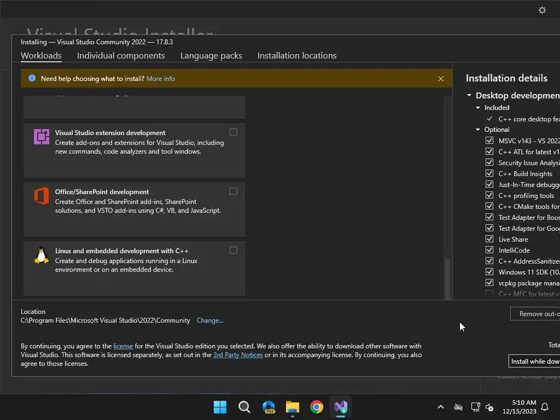Switch to the Language packs tab

coord(211,56)
